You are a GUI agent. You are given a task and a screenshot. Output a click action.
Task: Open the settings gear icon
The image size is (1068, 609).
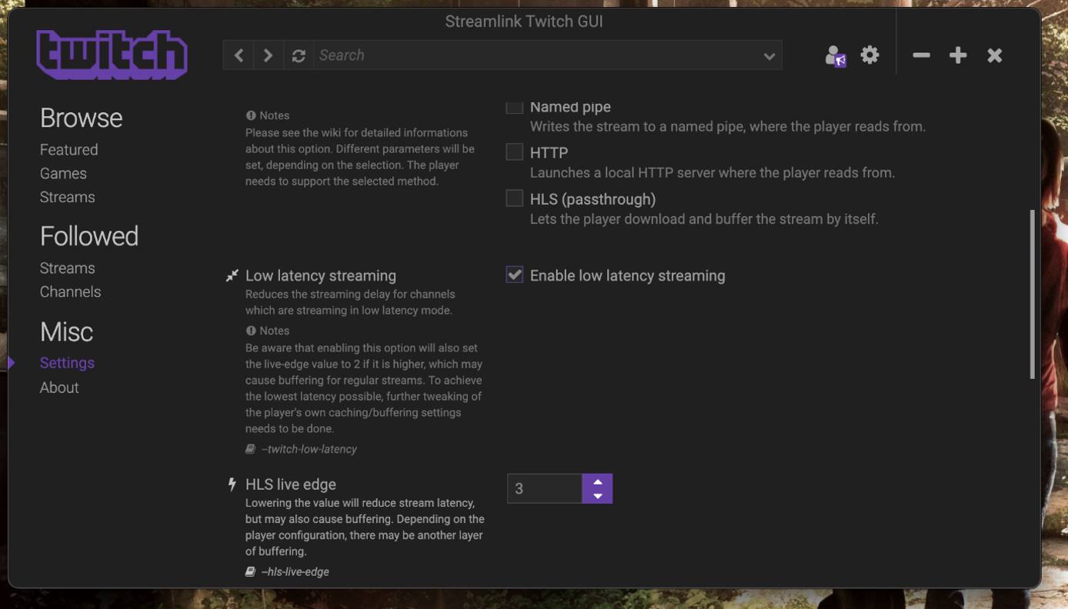(x=869, y=55)
